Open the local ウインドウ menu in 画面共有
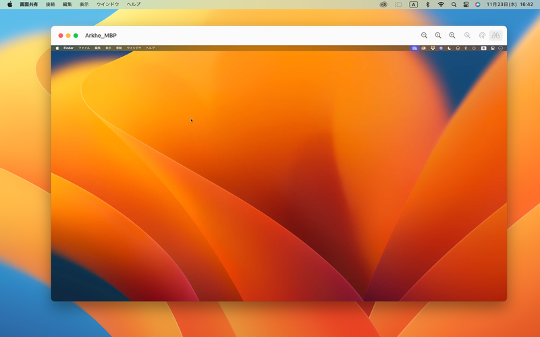Image resolution: width=540 pixels, height=337 pixels. click(107, 5)
